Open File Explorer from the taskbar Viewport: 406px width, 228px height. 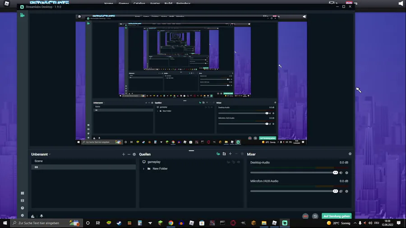[264, 223]
